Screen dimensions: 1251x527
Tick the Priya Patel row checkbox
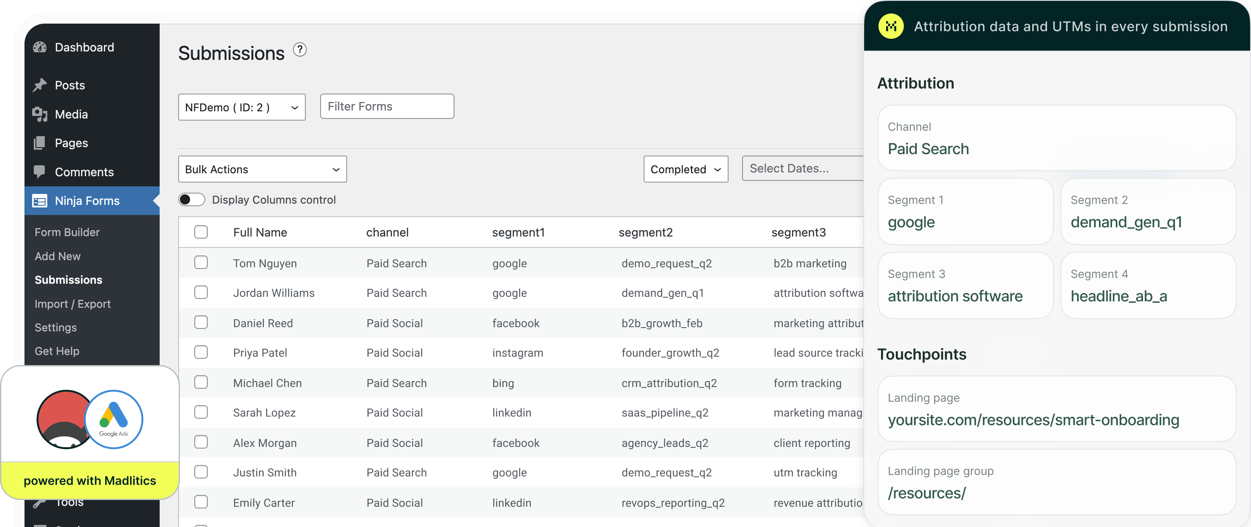click(x=201, y=352)
